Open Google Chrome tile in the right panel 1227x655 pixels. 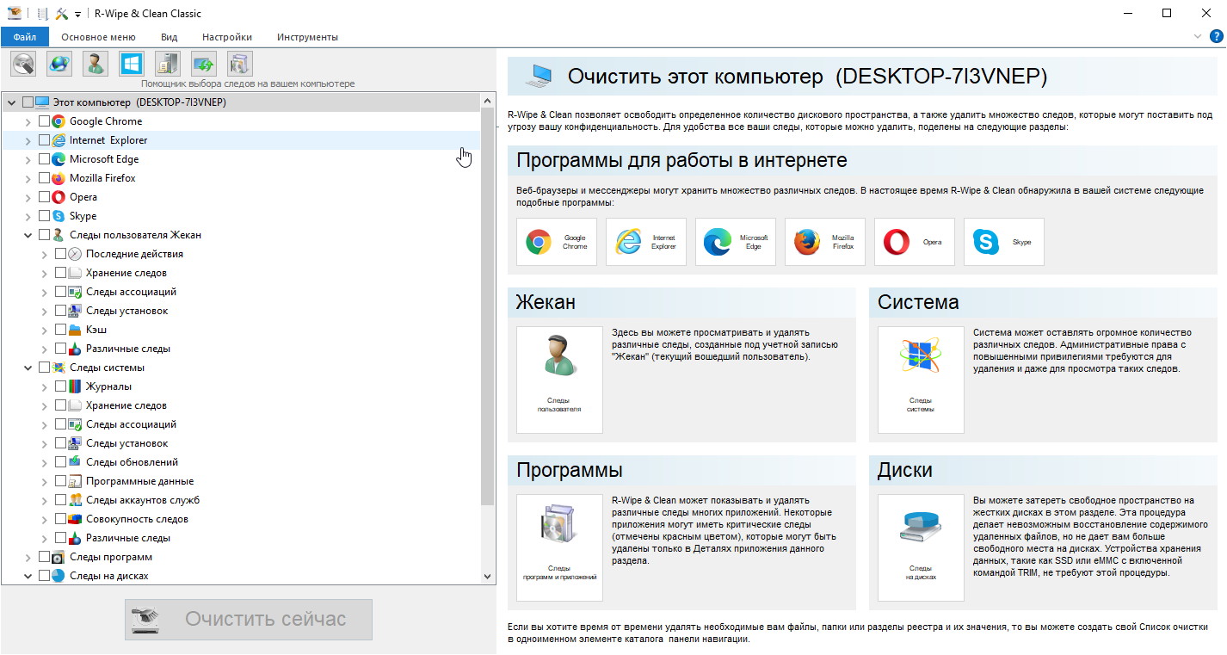coord(557,242)
